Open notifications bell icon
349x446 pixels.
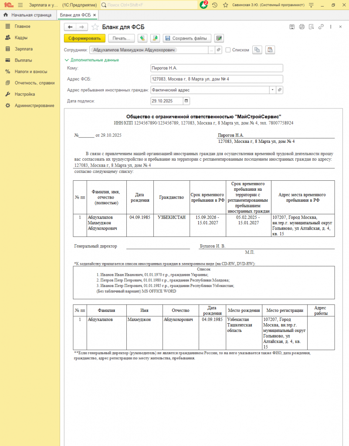203,5
